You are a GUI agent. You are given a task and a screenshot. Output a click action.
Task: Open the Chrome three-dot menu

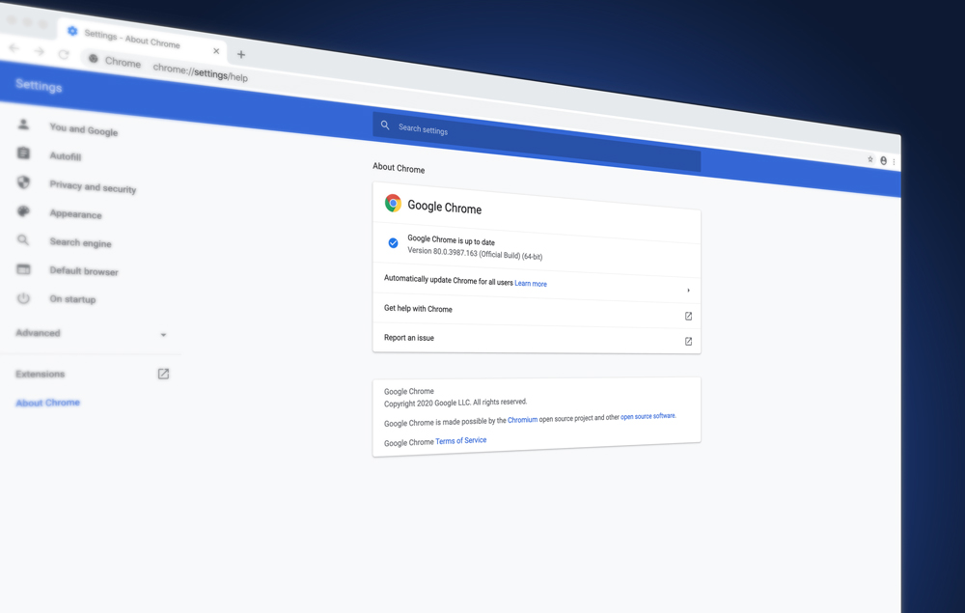click(894, 162)
